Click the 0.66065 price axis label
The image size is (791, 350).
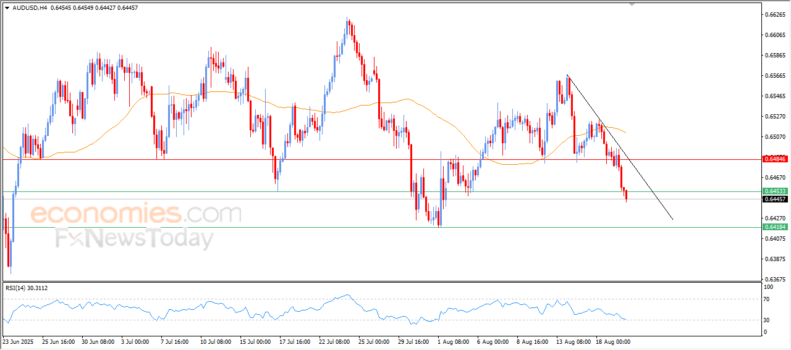[x=775, y=35]
